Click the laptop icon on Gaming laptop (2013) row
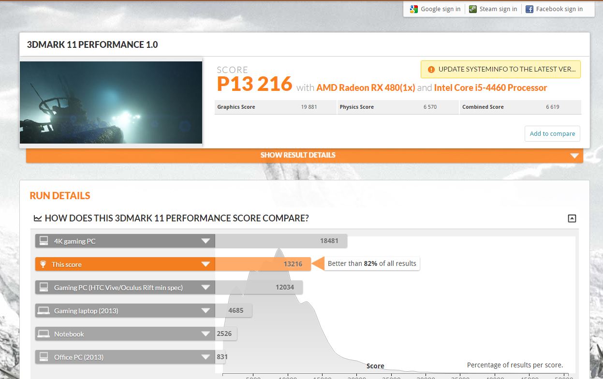Image resolution: width=603 pixels, height=379 pixels. 44,310
